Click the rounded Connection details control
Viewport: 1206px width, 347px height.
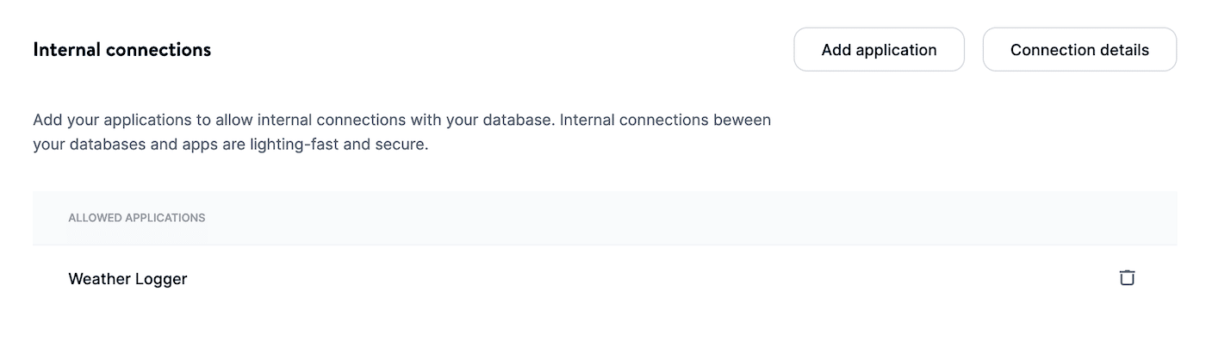(x=1079, y=50)
